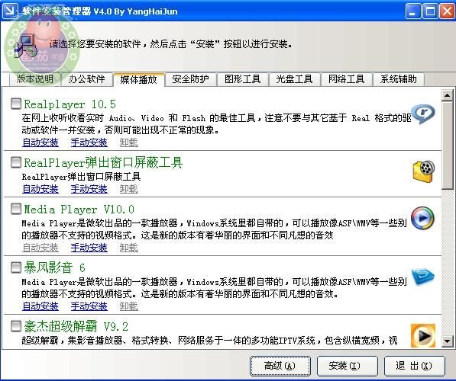
Task: Click 手动安装 under 暴风影音 6
Action: [89, 306]
